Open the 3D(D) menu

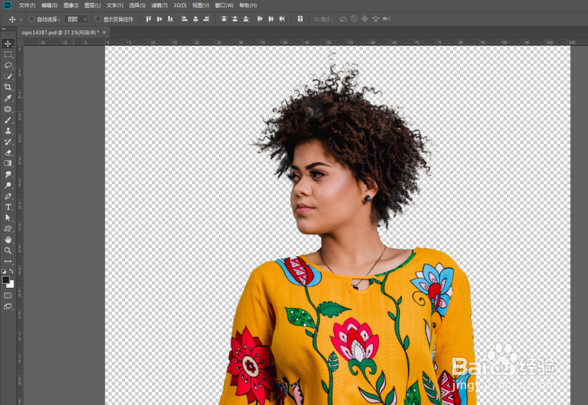point(180,5)
